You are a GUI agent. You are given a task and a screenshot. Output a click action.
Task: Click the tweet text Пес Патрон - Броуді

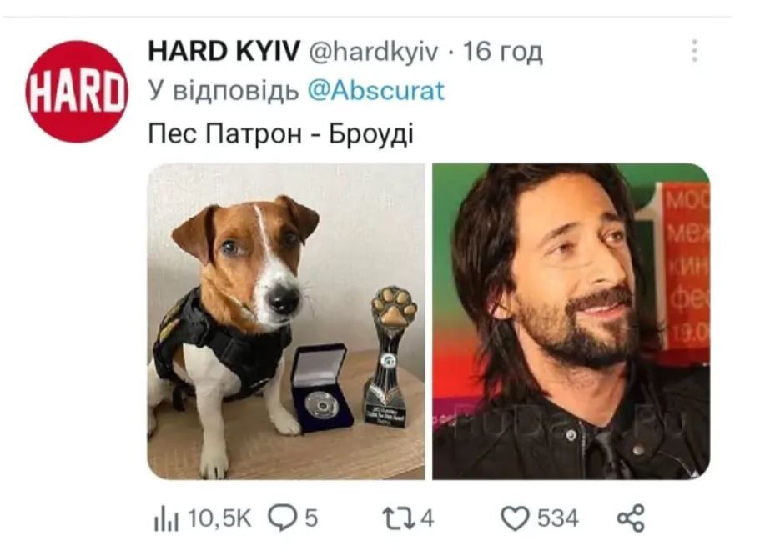pos(281,133)
